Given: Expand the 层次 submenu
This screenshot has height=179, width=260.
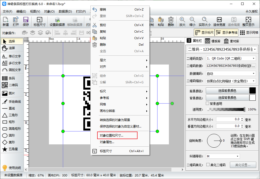Looking at the screenshot, I should point(120,60).
